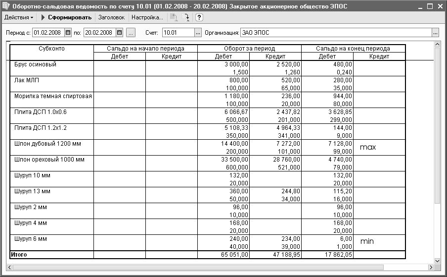Open account chooser ellipsis next to Счет
Screen dimensions: 447x277
click(198, 33)
